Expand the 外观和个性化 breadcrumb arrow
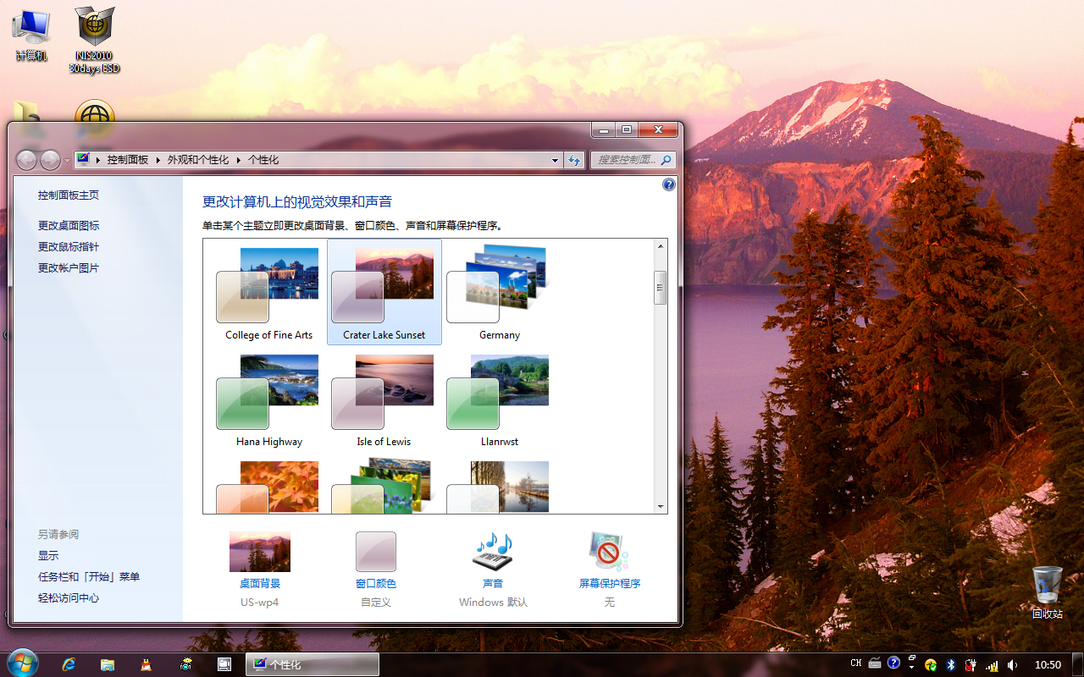Image resolution: width=1084 pixels, height=677 pixels. click(x=238, y=160)
